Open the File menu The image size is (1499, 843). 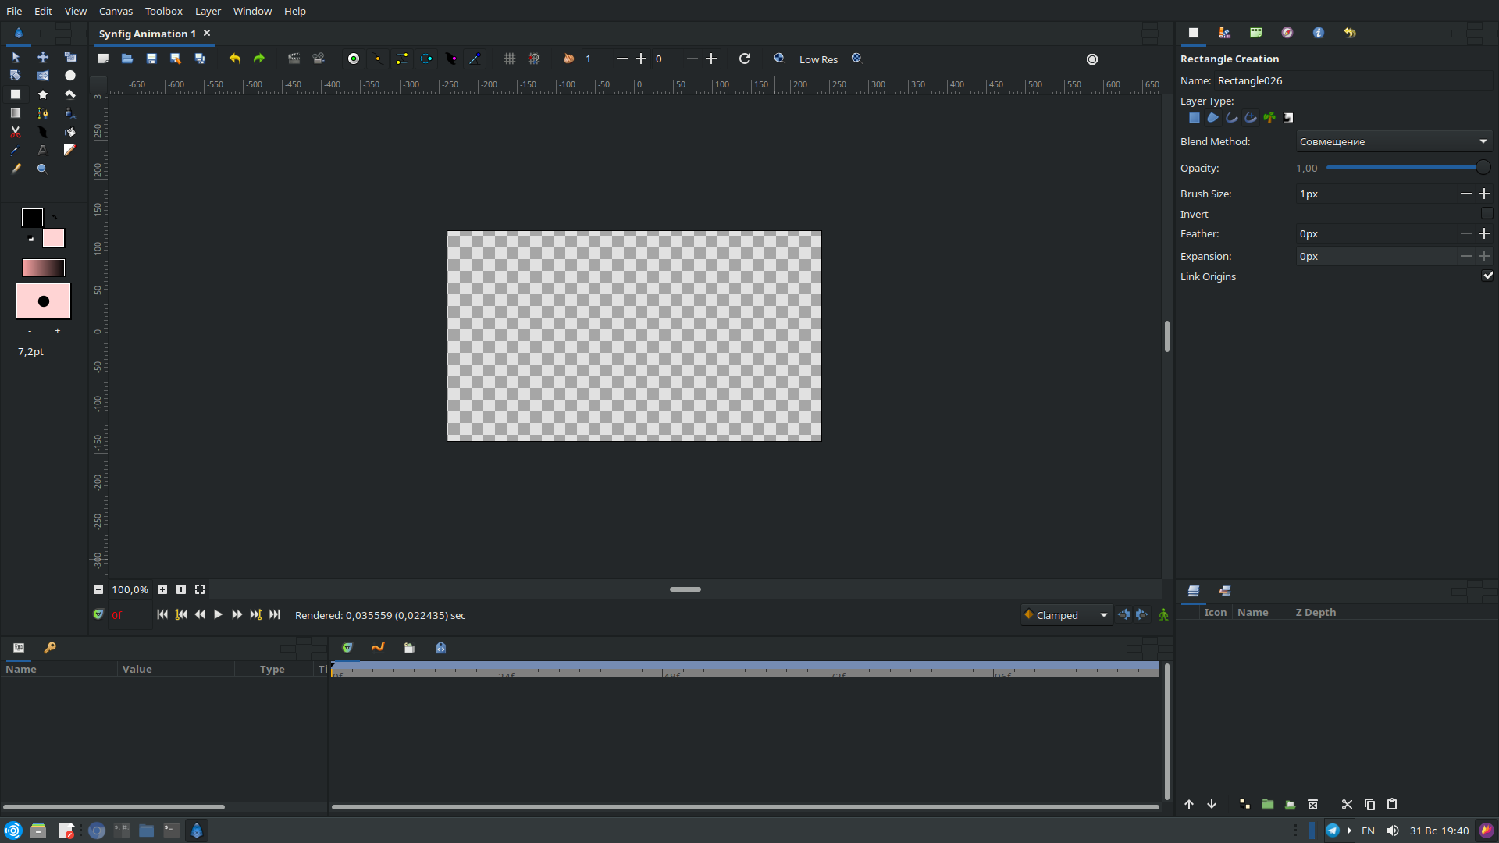click(14, 11)
